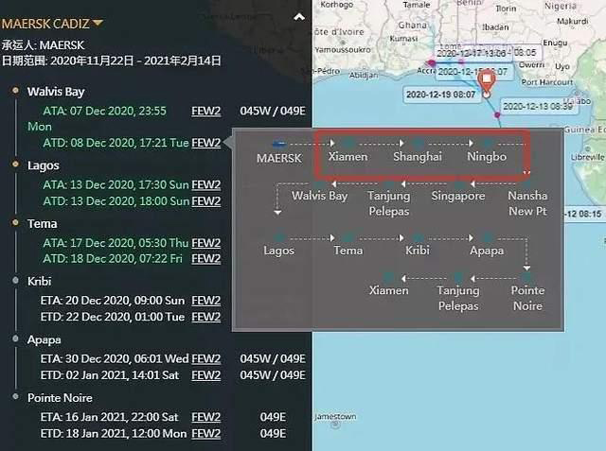Image resolution: width=606 pixels, height=451 pixels.
Task: Open FEW2 link on Lagos ATD row
Action: coord(206,201)
